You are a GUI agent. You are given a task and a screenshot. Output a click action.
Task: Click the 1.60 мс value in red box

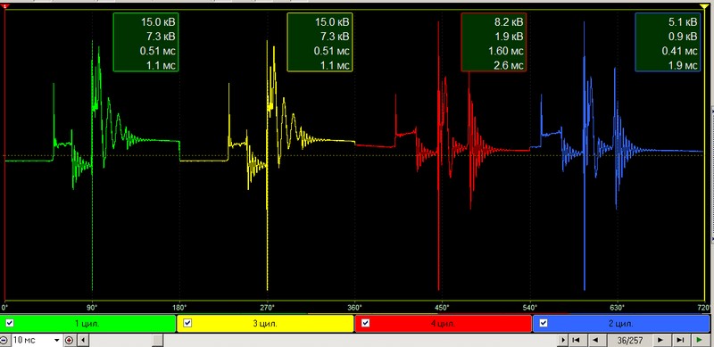click(x=505, y=51)
